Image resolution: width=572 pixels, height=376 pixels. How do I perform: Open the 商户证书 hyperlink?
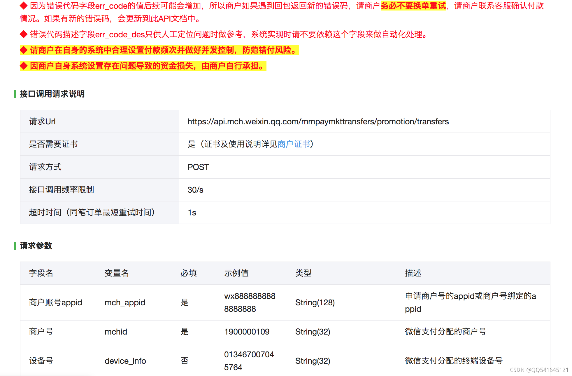[294, 144]
